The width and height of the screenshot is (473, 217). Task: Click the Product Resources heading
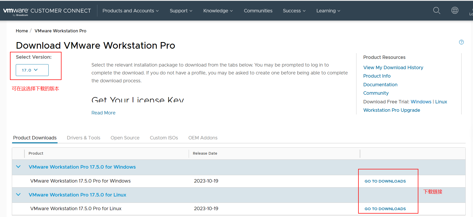384,57
